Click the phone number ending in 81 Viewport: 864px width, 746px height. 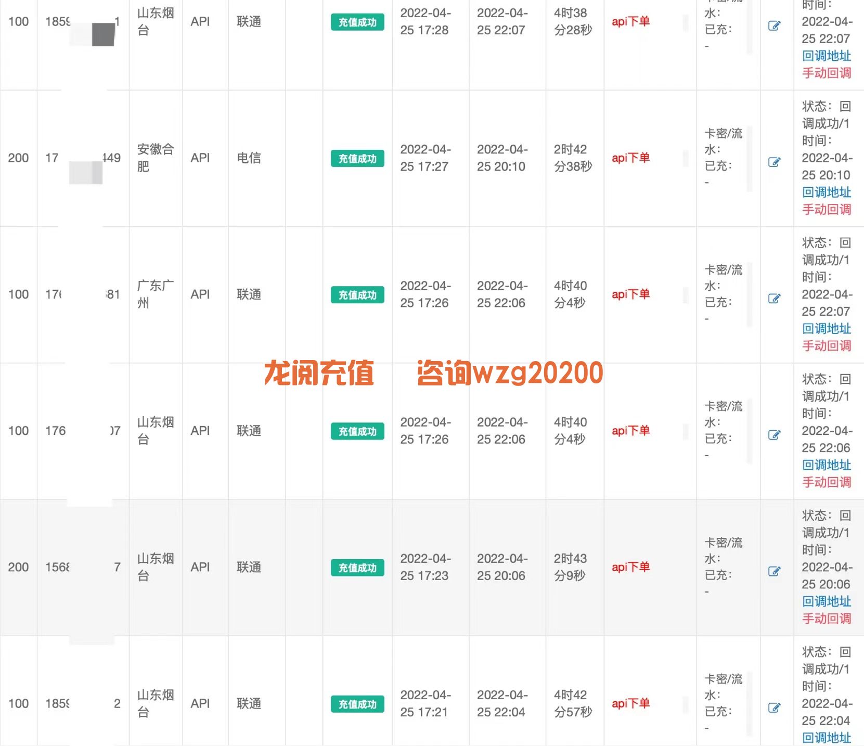[x=83, y=294]
